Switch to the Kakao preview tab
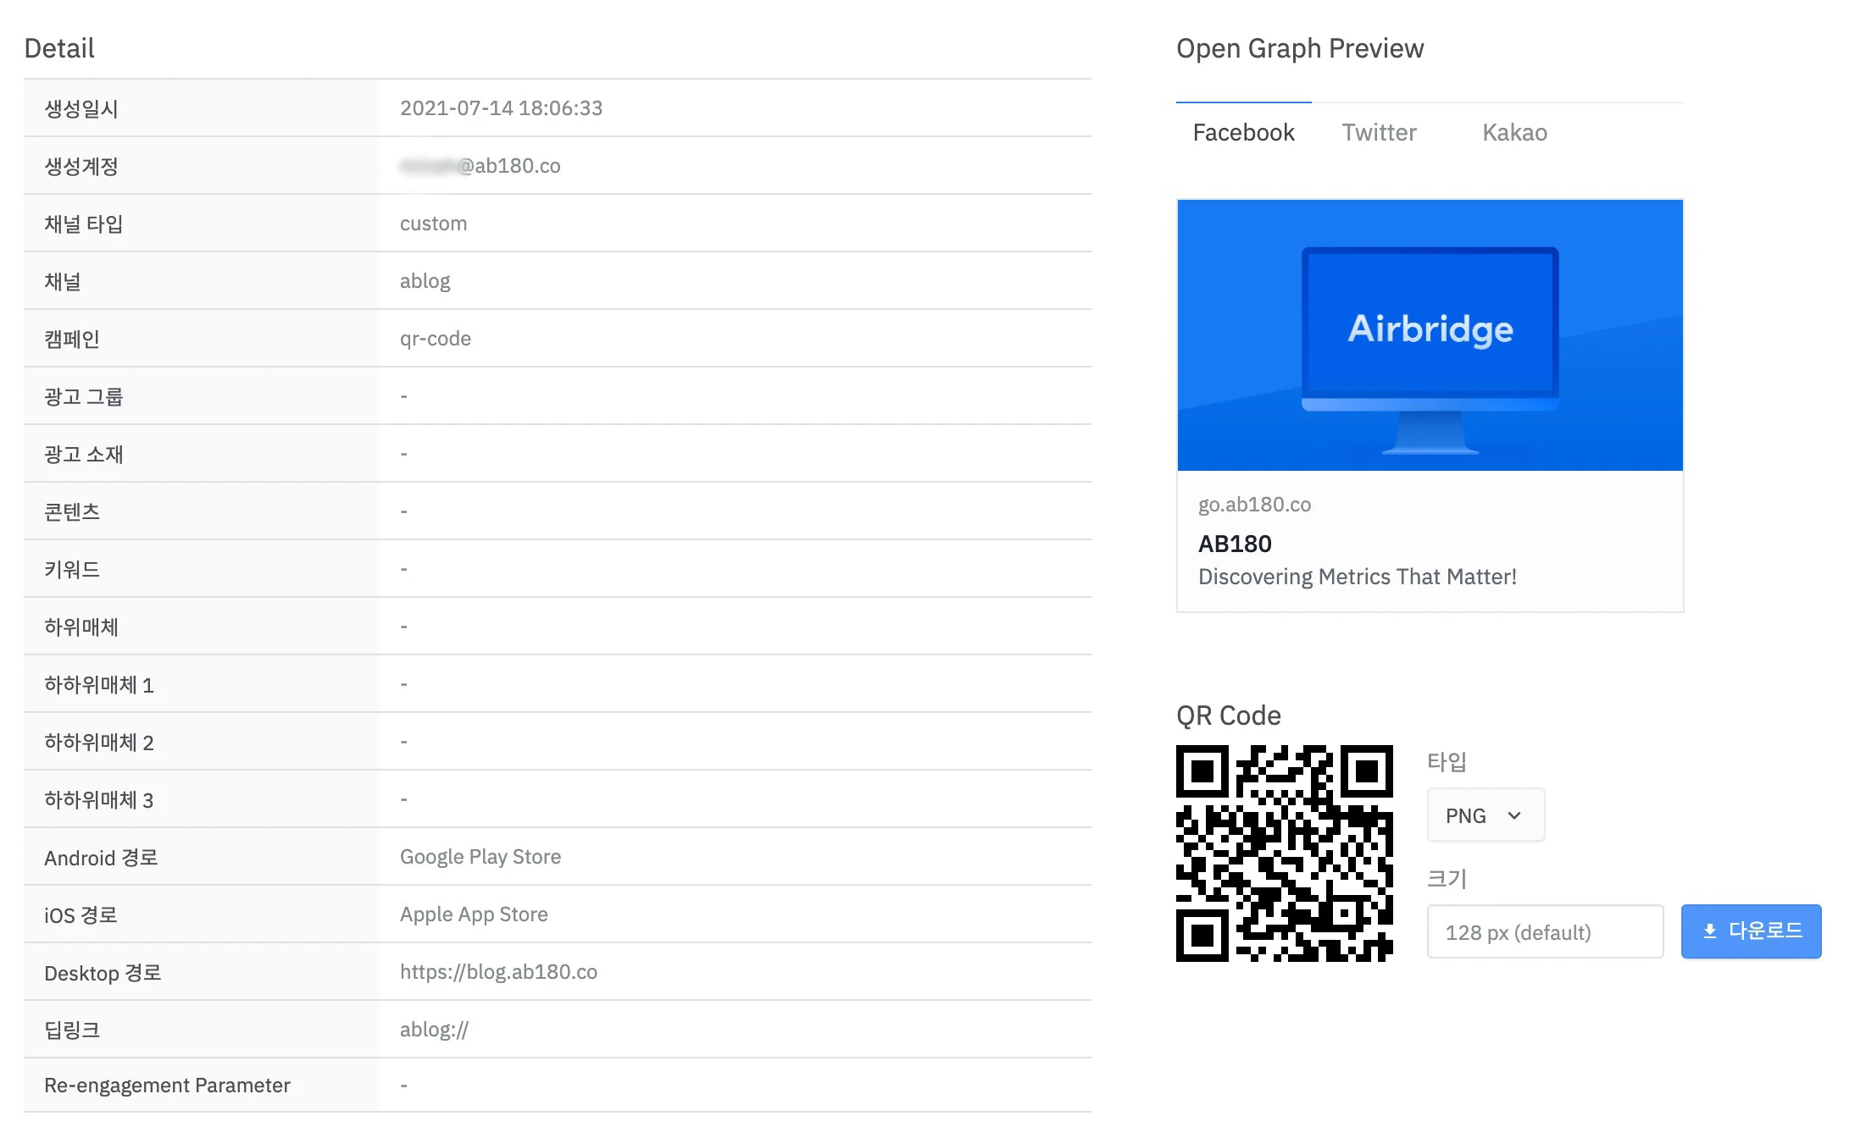The image size is (1866, 1138). coord(1514,133)
